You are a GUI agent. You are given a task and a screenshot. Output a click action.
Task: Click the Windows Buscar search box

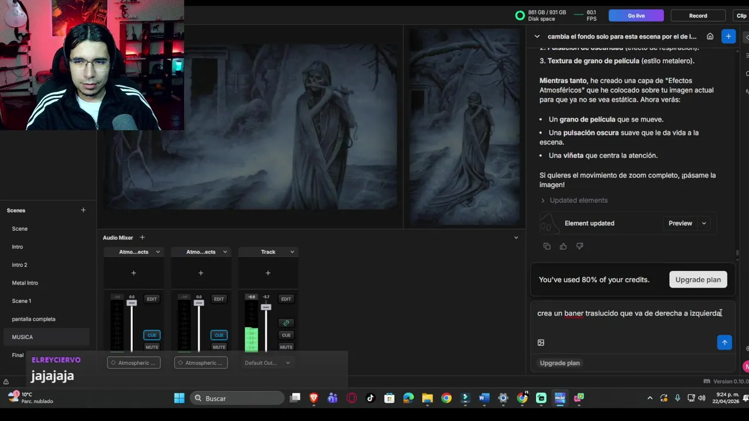coord(238,398)
